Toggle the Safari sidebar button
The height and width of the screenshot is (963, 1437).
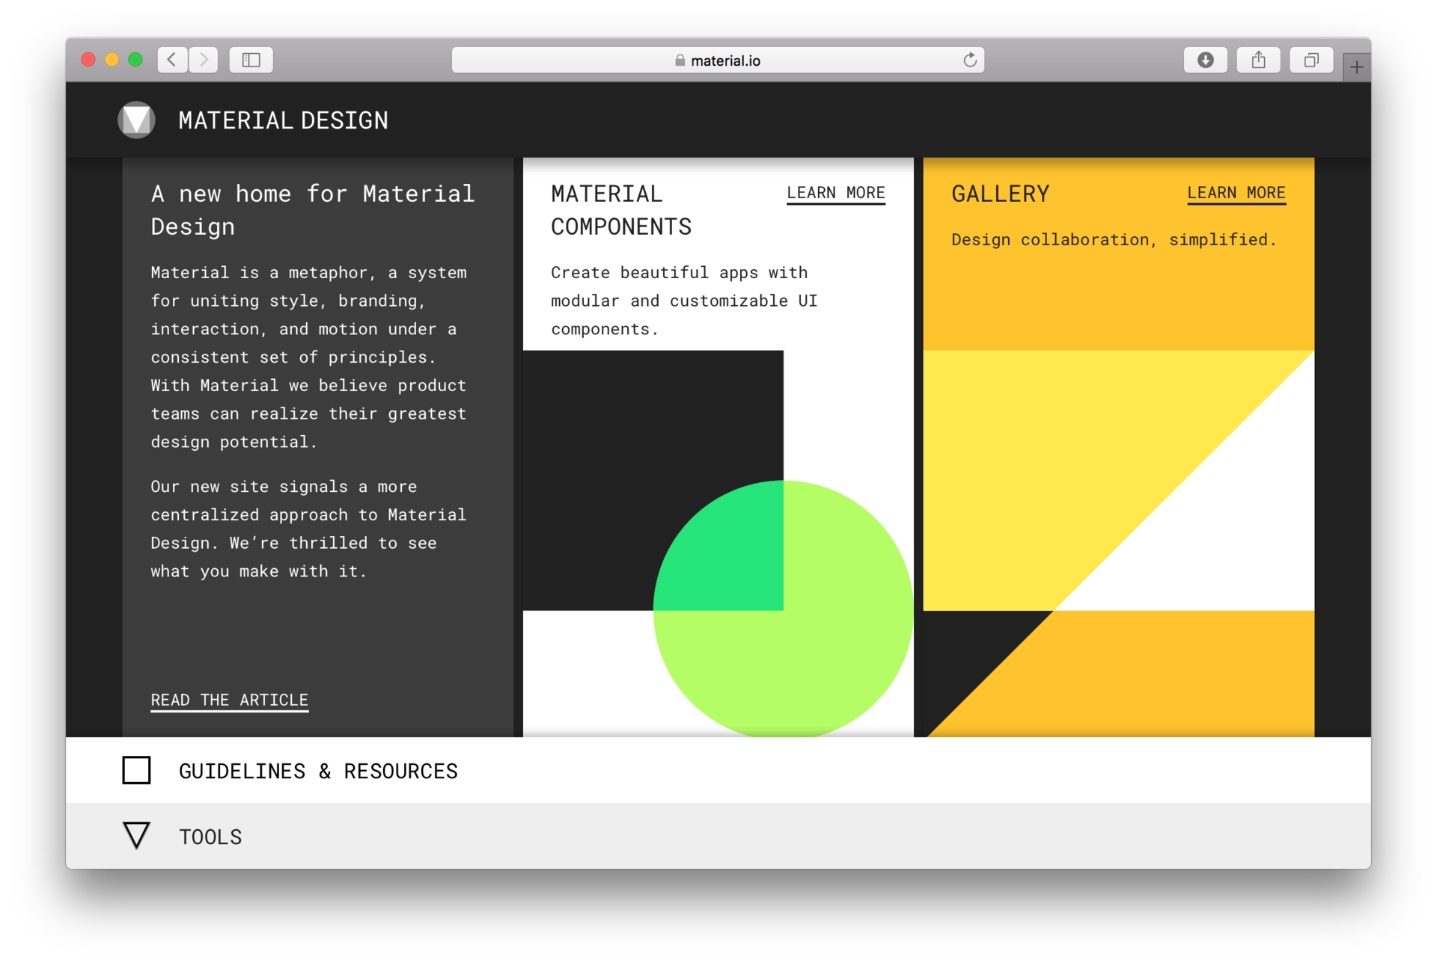pos(251,60)
